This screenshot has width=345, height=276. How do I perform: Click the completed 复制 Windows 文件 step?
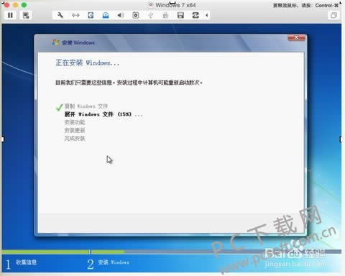click(86, 106)
